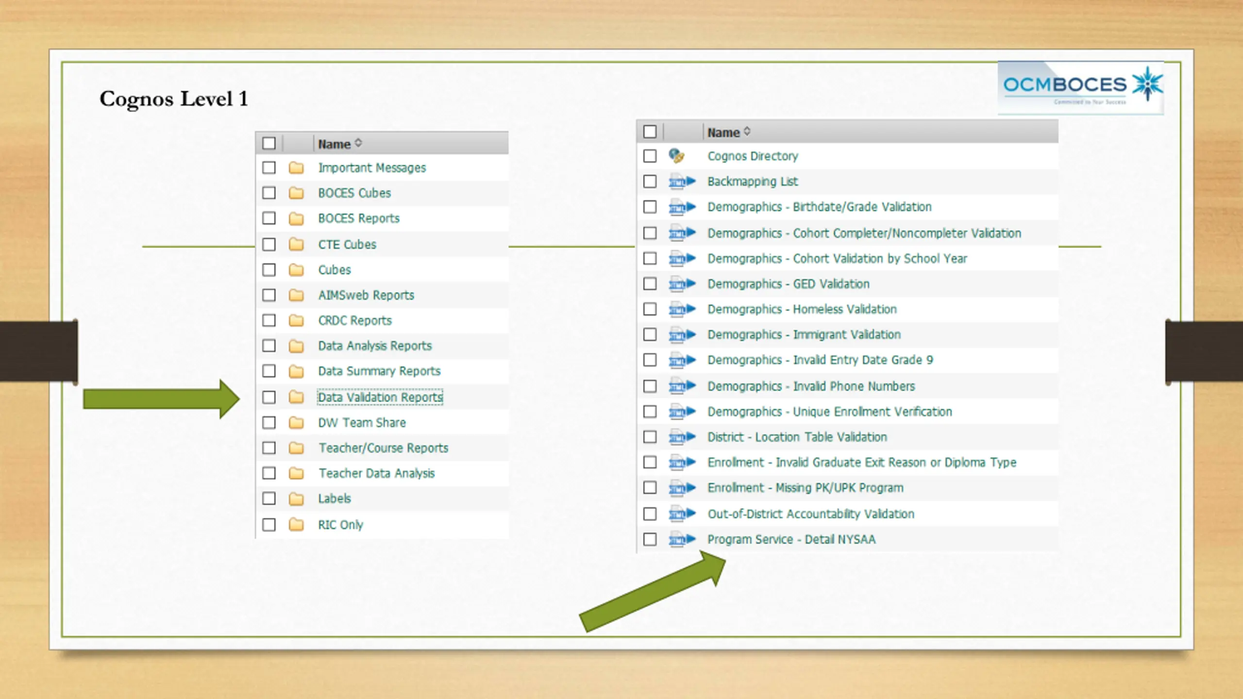The height and width of the screenshot is (699, 1243).
Task: Click the Cognos Level 1 slide title
Action: click(174, 100)
